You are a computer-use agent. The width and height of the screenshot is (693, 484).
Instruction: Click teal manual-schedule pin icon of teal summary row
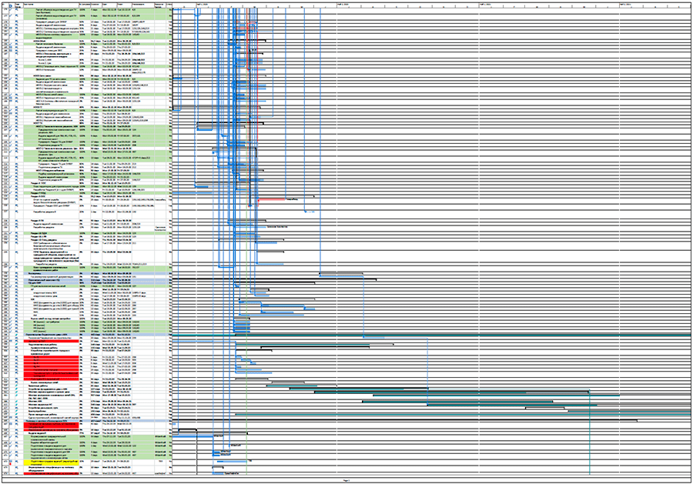click(16, 335)
